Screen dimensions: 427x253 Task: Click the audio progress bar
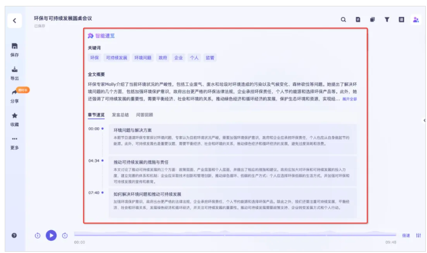click(234, 235)
